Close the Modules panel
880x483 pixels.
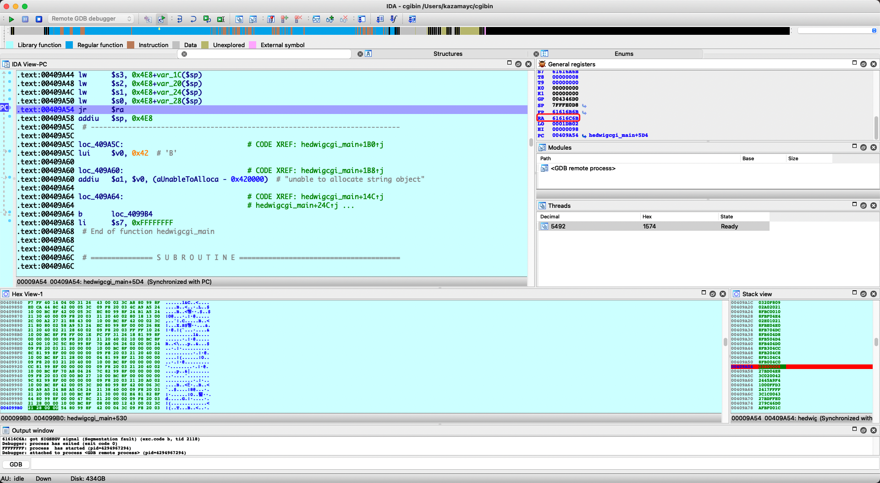[874, 147]
